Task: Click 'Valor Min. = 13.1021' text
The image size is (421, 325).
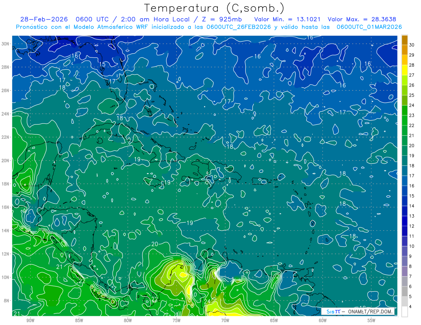Action: pos(287,19)
